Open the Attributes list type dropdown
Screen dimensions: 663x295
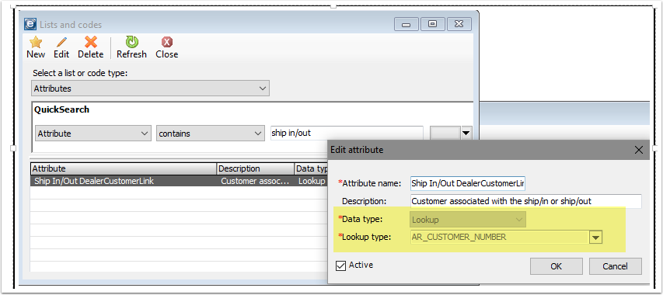point(151,88)
